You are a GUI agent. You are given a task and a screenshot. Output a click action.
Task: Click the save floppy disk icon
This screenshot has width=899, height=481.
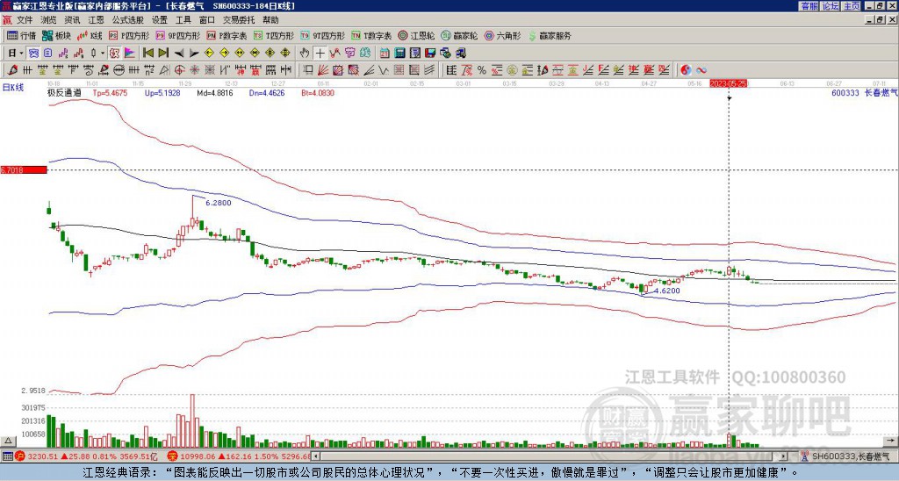[x=430, y=53]
